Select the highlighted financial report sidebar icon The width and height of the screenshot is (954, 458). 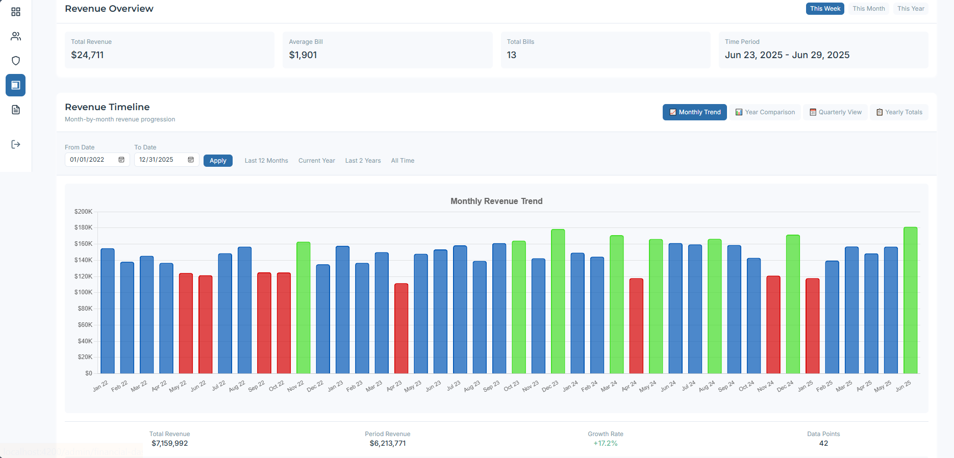[x=16, y=85]
